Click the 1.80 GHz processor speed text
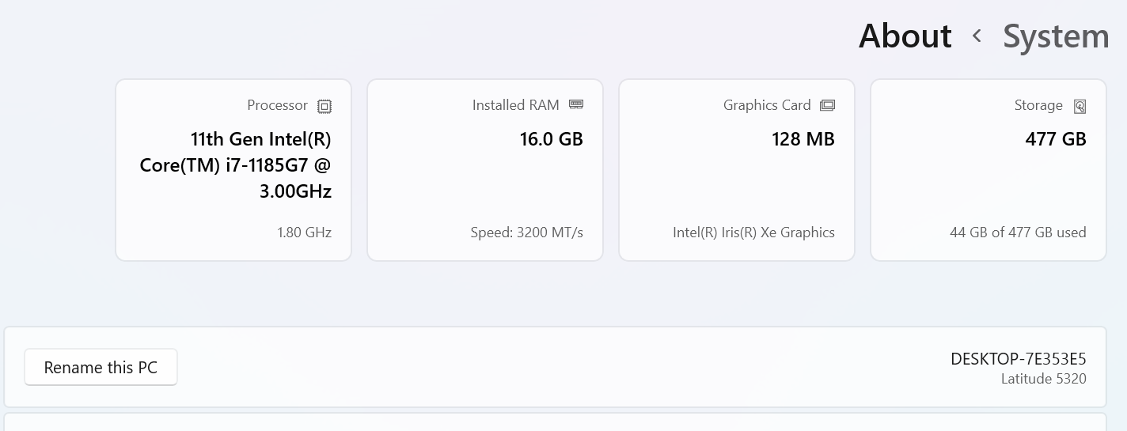1127x431 pixels. (304, 233)
